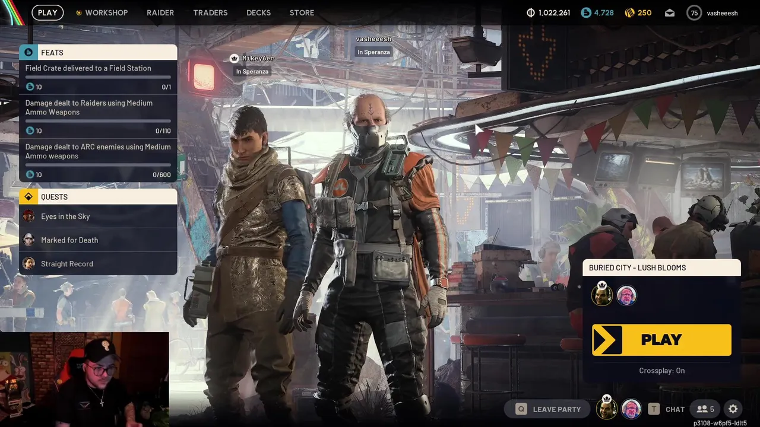The width and height of the screenshot is (760, 427).
Task: Open the CHAT button
Action: pos(675,409)
